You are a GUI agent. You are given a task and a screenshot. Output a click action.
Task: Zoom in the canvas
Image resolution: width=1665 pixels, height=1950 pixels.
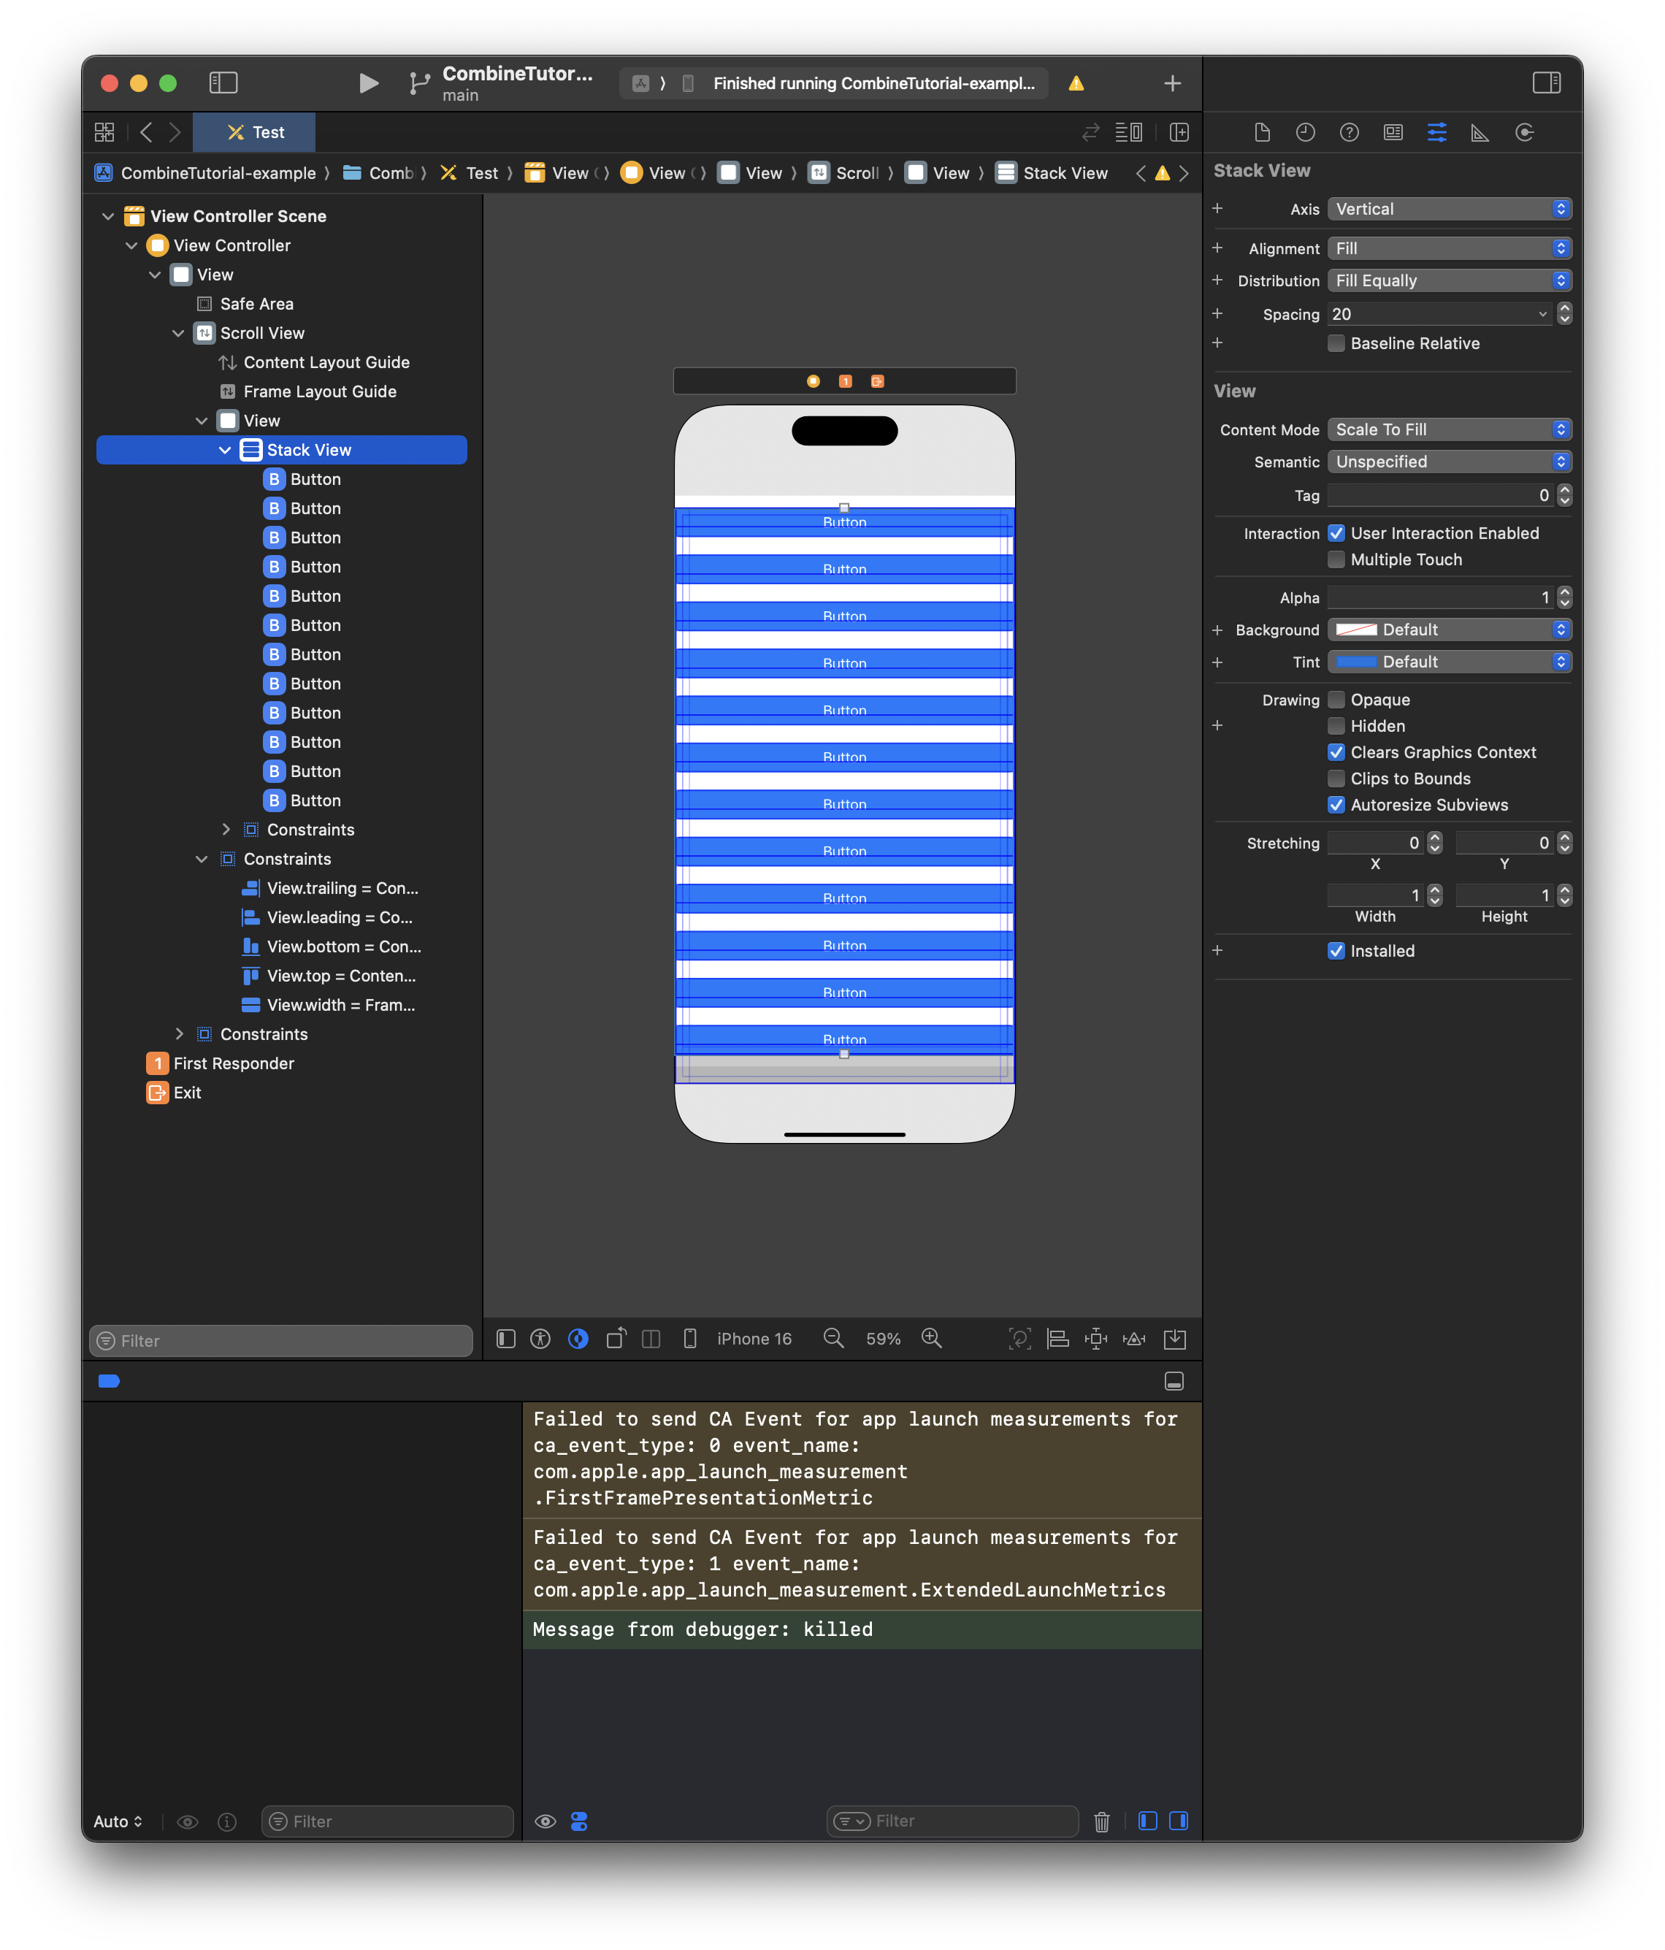[932, 1338]
